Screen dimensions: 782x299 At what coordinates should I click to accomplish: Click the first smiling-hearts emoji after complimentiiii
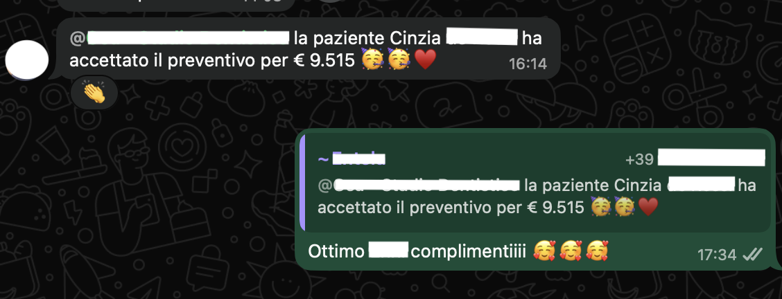point(545,251)
